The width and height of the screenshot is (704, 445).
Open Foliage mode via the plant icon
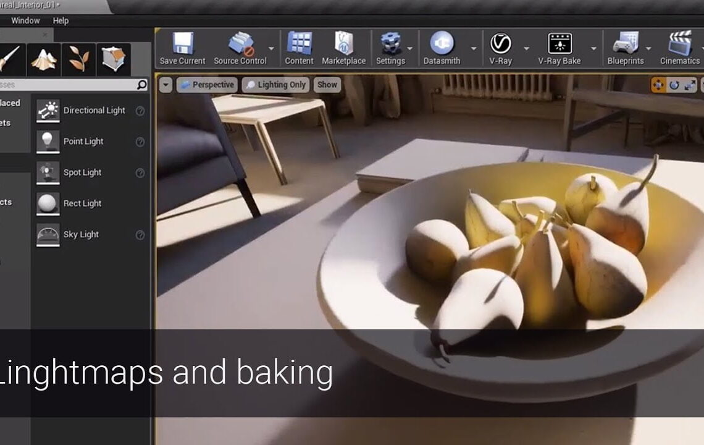77,59
